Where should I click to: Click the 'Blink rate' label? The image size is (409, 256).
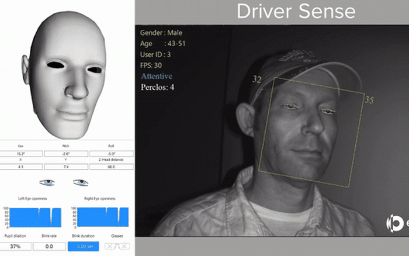tap(49, 236)
